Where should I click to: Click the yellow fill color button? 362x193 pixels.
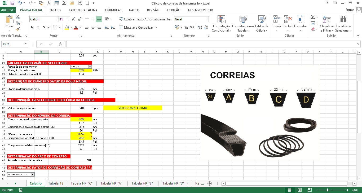pos(67,27)
